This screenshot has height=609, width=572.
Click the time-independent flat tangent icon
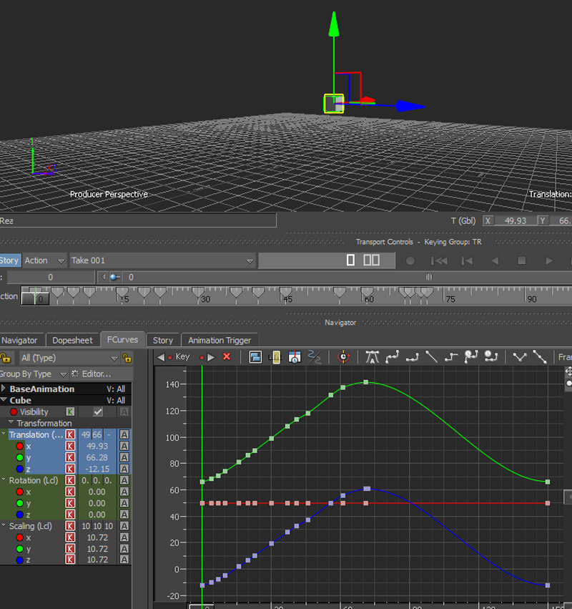491,356
